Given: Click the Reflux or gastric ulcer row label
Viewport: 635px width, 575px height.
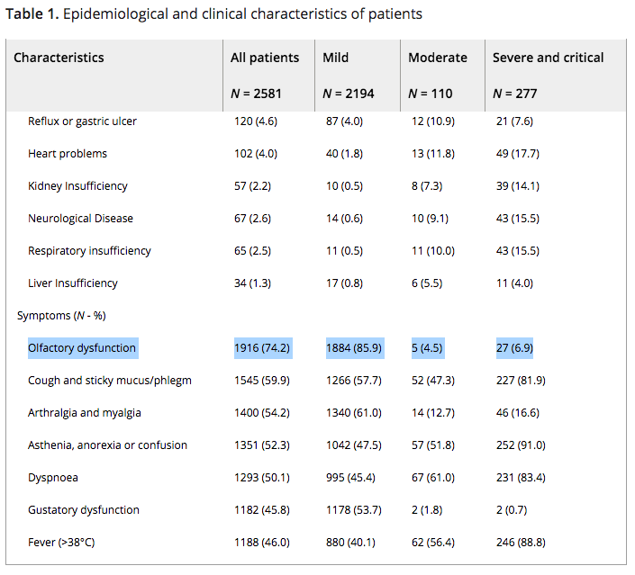Looking at the screenshot, I should [x=82, y=121].
